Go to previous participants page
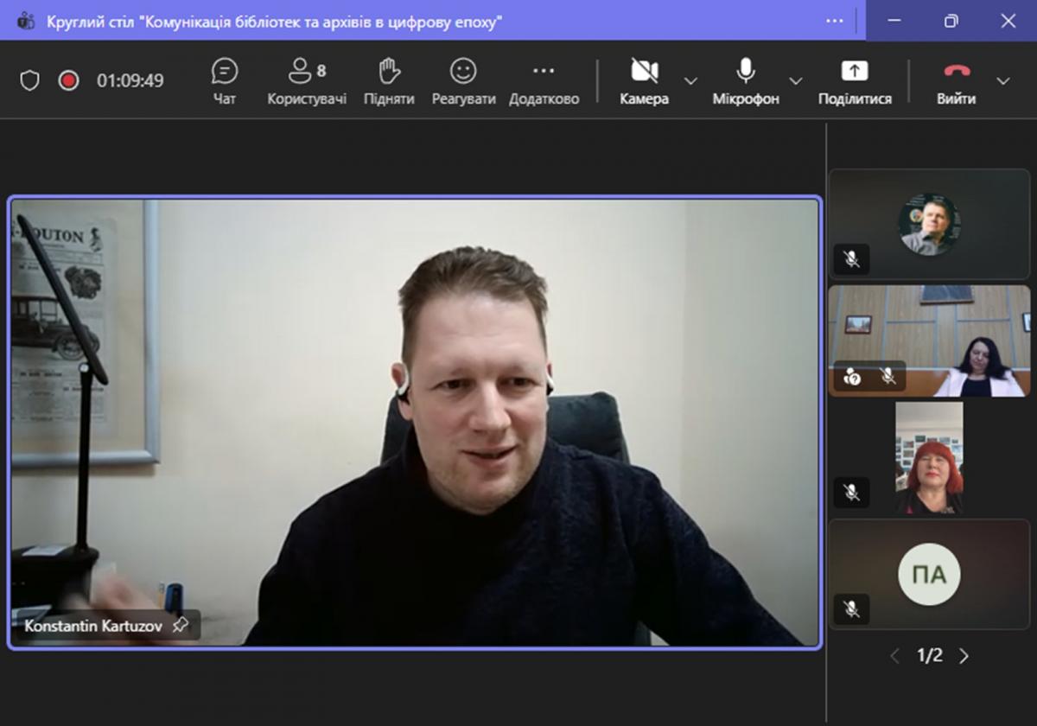 pyautogui.click(x=895, y=656)
